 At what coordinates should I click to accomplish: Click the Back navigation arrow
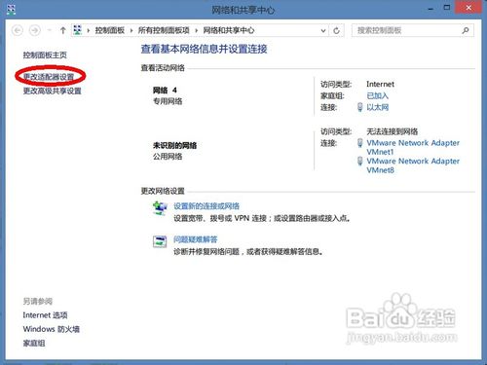tap(18, 30)
